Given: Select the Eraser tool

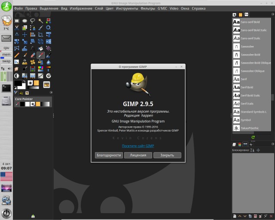Looking at the screenshot, I should pyautogui.click(x=33, y=55).
